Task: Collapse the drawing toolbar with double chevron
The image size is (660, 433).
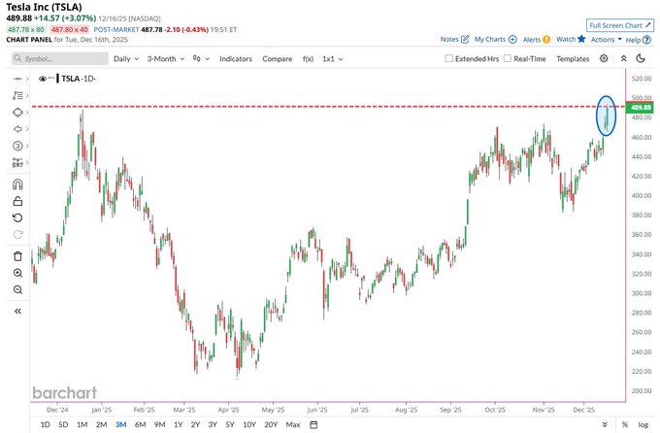Action: tap(17, 312)
